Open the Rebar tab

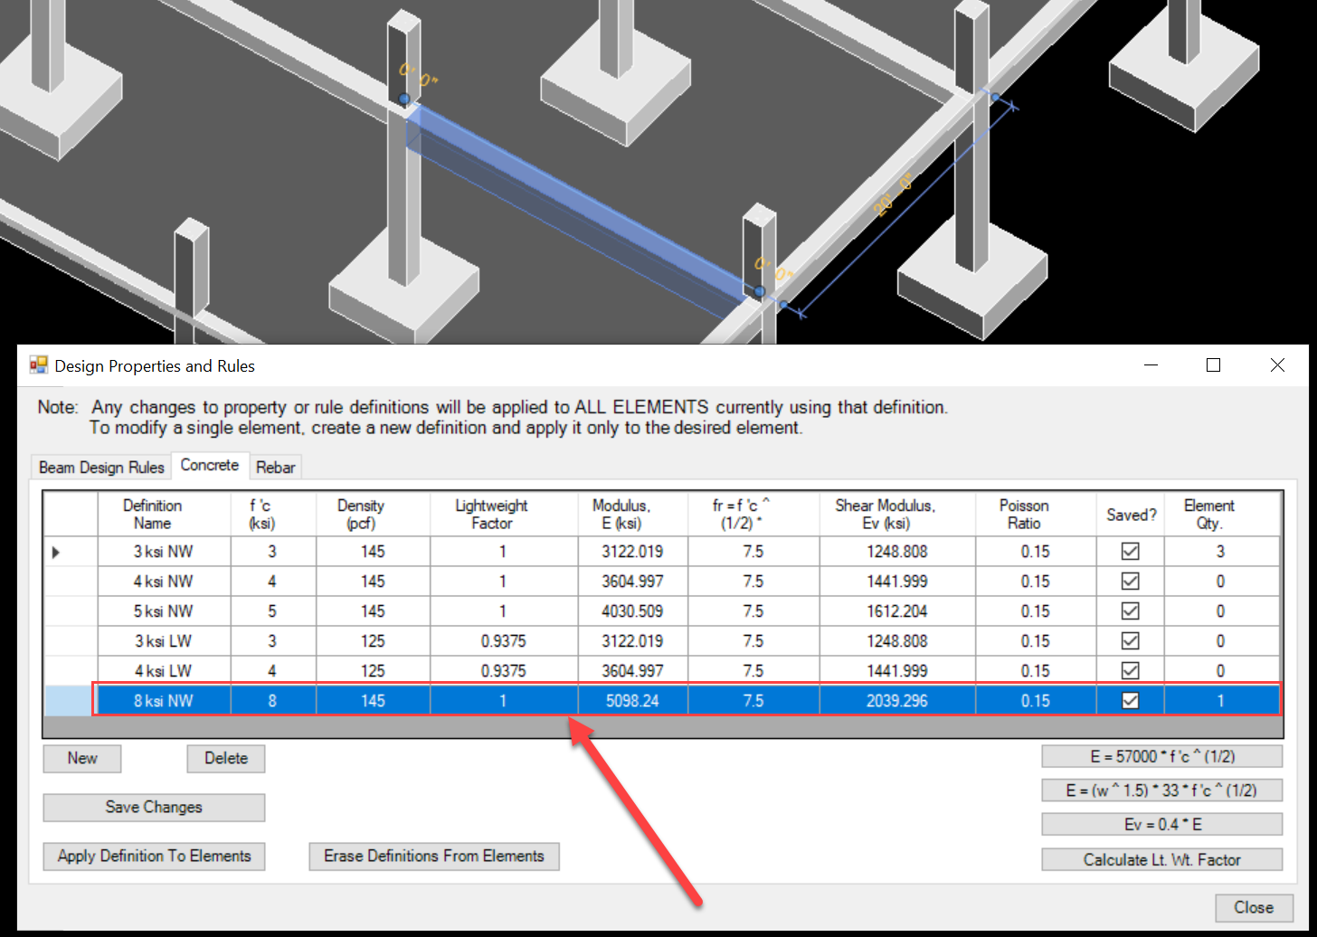point(275,467)
